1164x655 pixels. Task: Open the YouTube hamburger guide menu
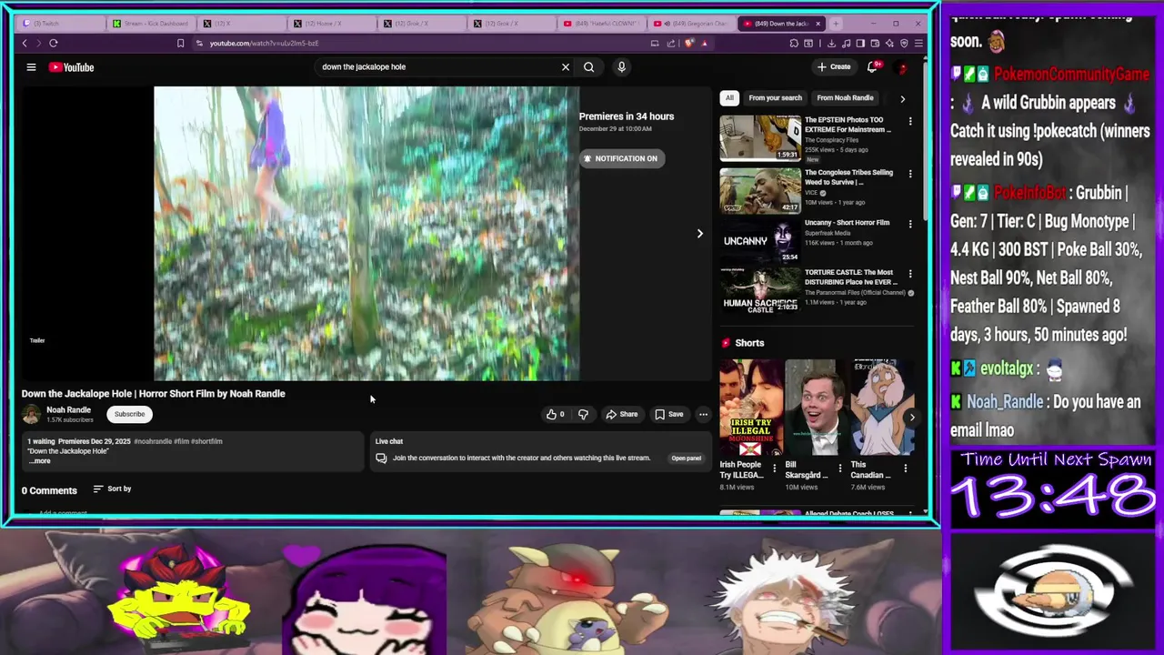point(31,66)
